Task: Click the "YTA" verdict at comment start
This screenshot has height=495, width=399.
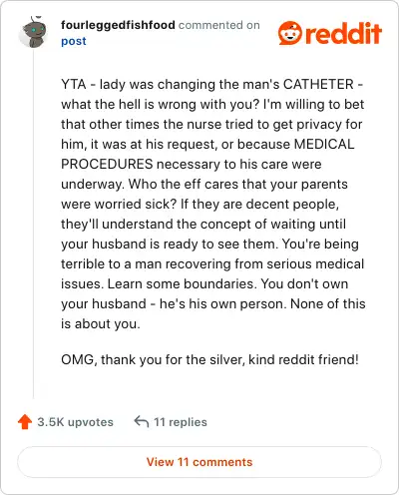Action: 74,84
